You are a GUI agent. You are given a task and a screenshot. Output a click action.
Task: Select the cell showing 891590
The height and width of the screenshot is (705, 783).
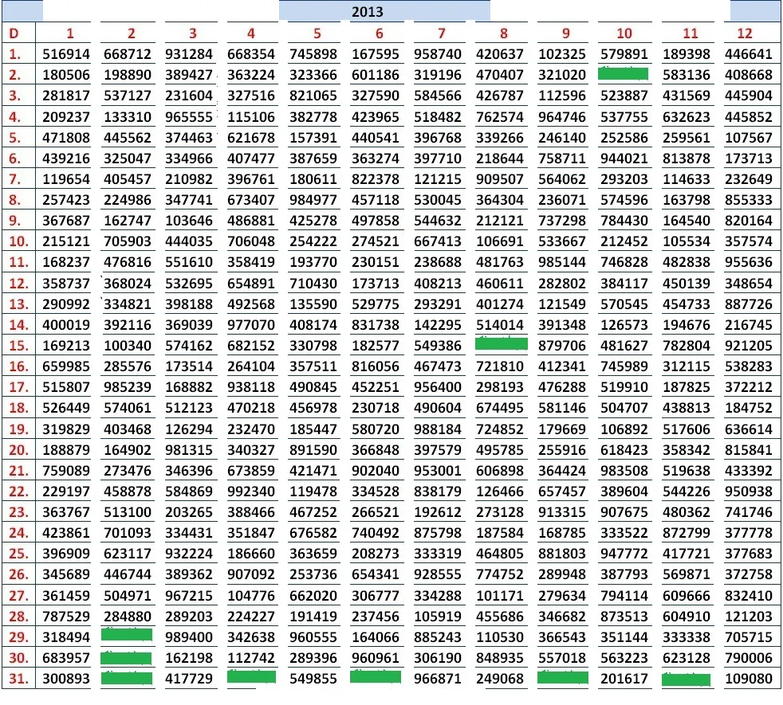click(313, 450)
